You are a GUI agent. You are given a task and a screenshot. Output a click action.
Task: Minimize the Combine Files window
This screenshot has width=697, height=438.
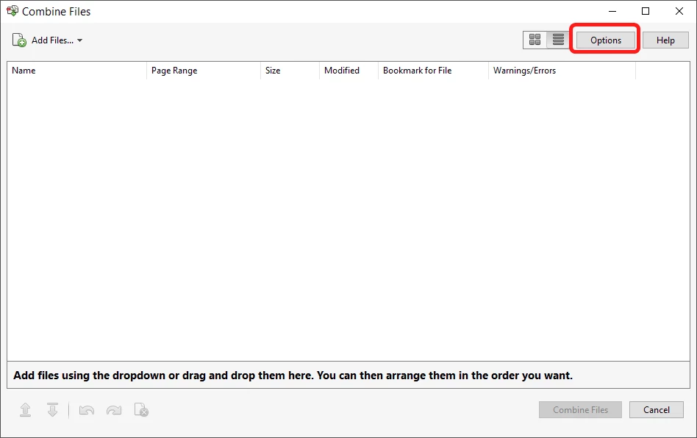click(612, 11)
